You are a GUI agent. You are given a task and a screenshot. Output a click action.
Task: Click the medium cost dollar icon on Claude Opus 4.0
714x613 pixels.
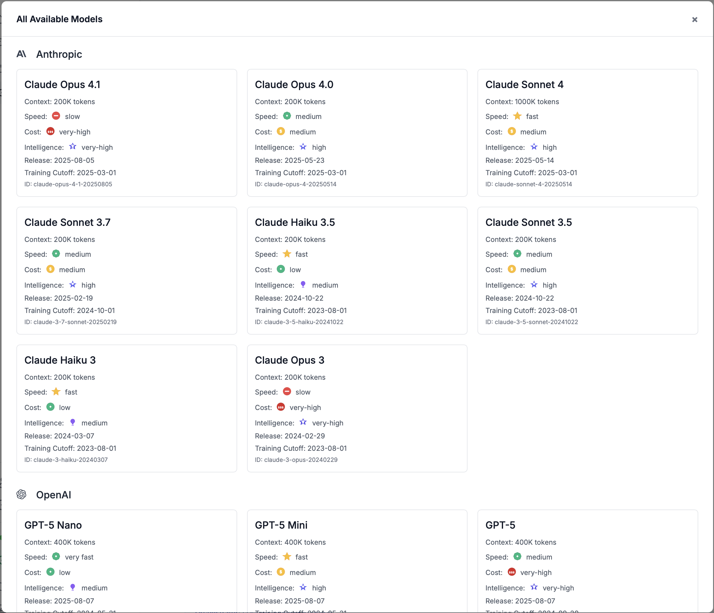tap(281, 131)
